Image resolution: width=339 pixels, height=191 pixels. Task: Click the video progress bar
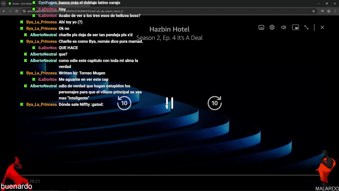pos(169,175)
